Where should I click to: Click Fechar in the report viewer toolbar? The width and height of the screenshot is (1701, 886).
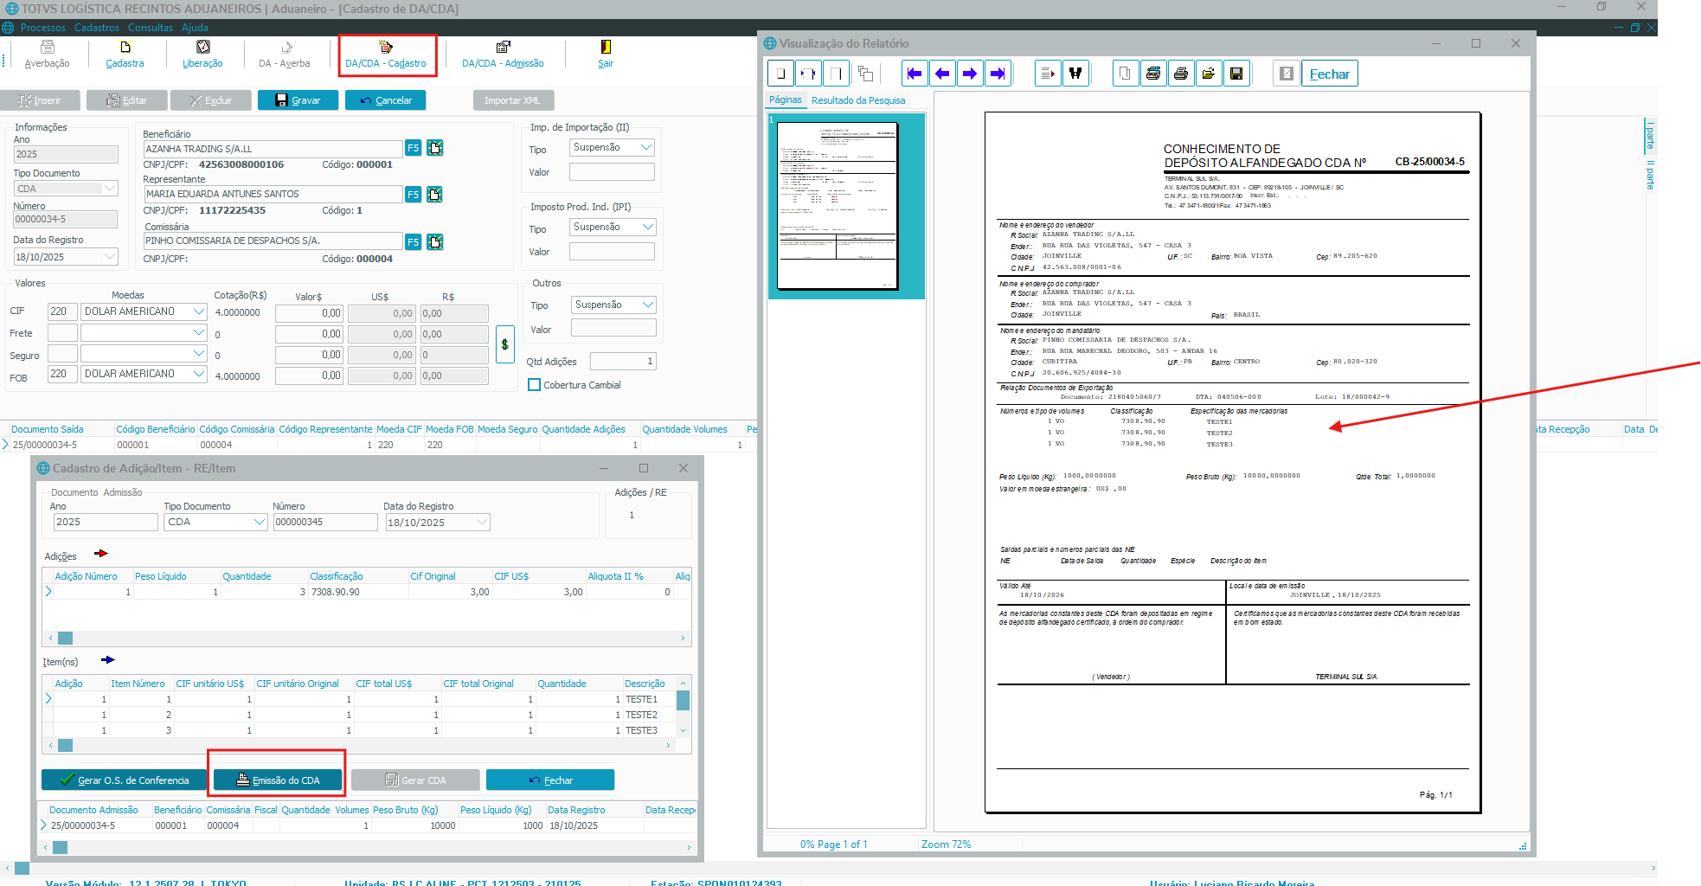click(x=1329, y=74)
